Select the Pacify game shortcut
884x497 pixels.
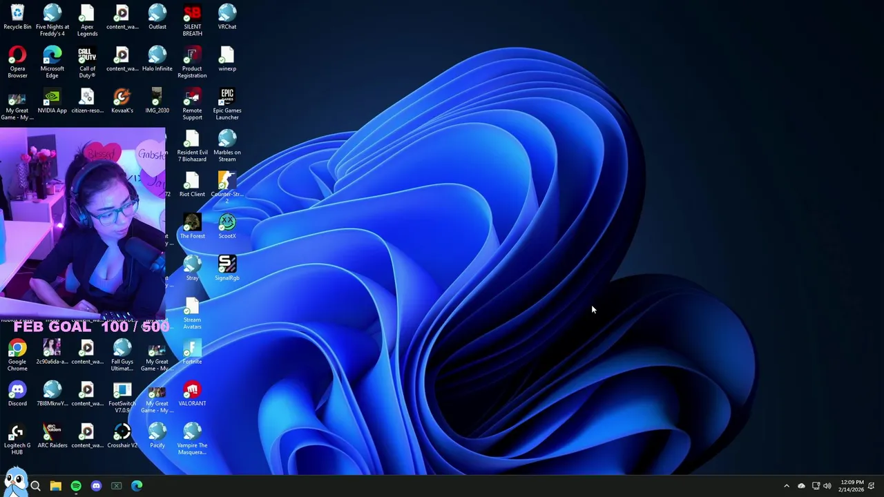point(157,436)
